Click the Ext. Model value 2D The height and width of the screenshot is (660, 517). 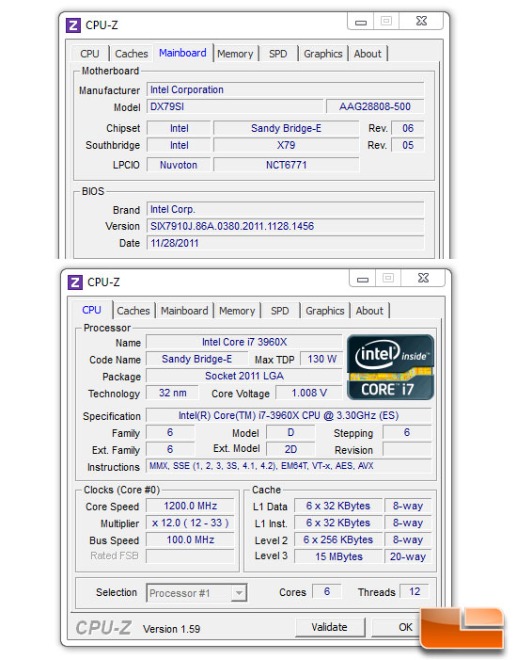(290, 449)
